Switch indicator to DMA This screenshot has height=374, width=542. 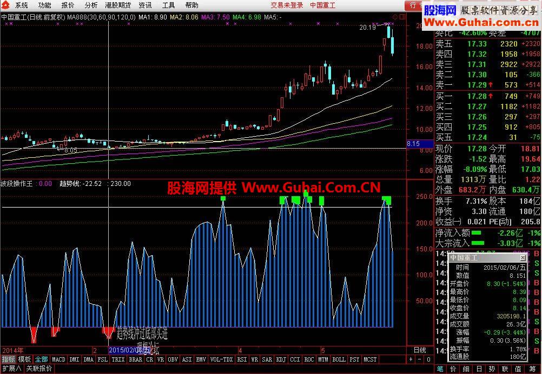tap(89, 359)
